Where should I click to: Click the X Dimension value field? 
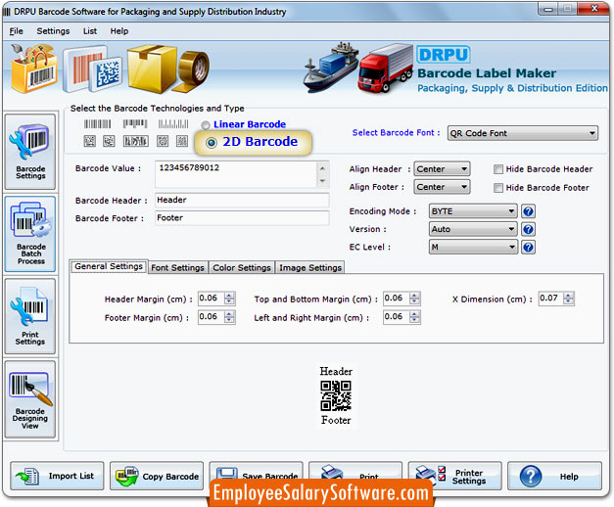[x=550, y=299]
